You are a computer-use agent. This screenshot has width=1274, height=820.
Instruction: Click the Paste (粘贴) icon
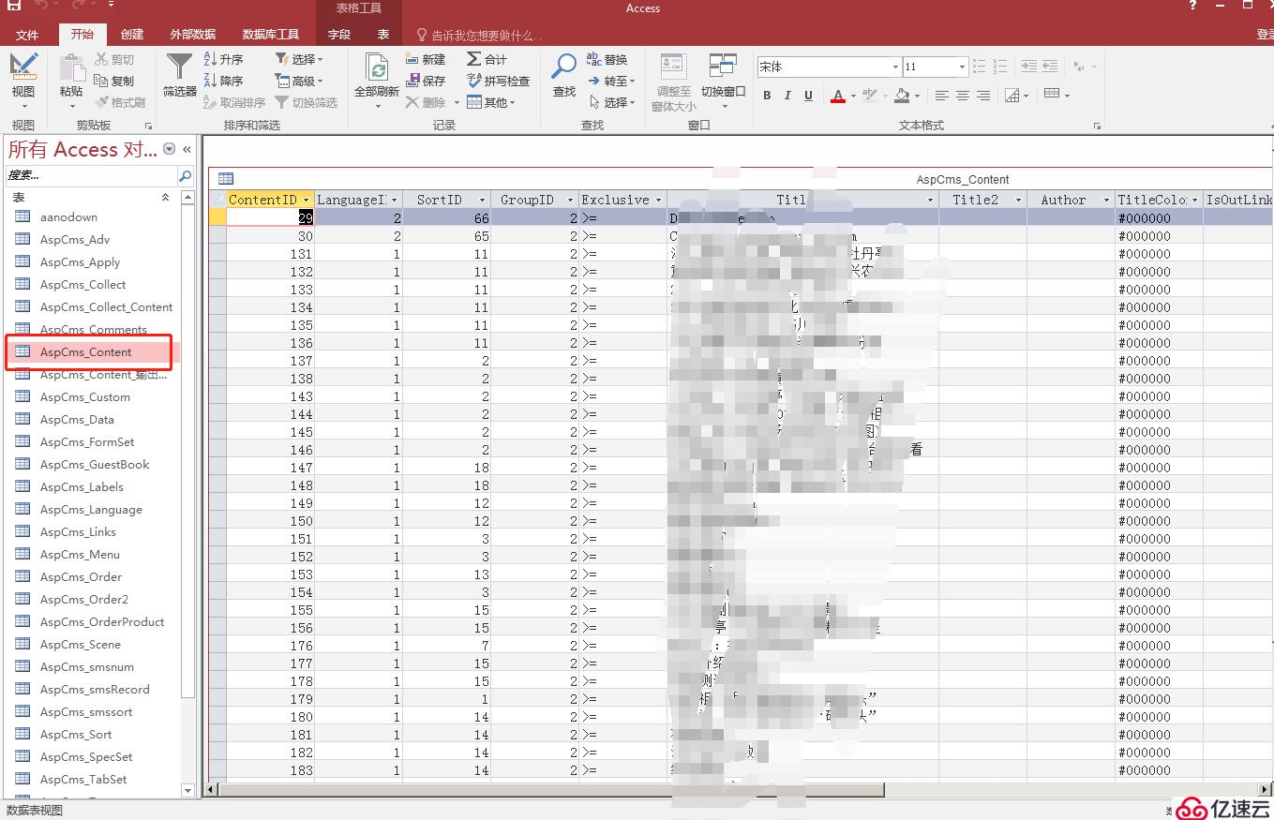71,67
